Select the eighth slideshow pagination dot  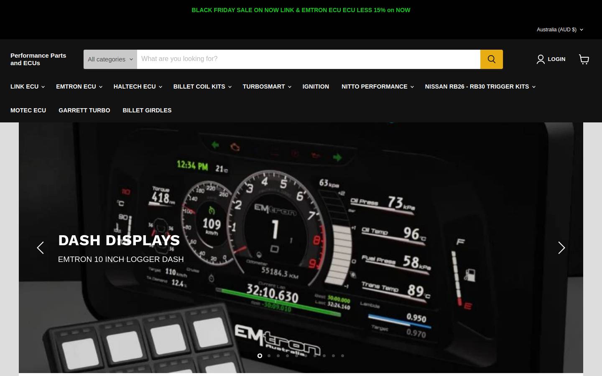(x=324, y=356)
